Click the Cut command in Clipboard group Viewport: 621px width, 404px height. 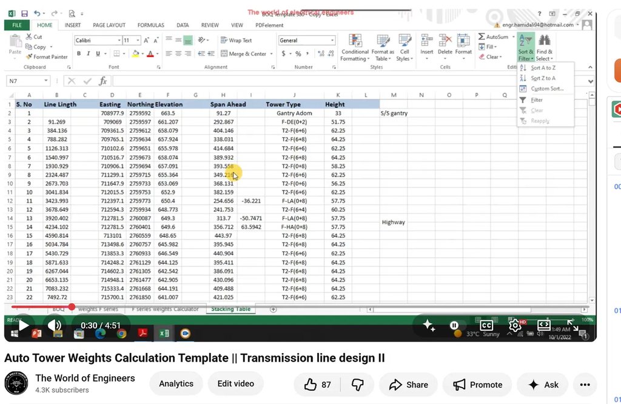[x=34, y=36]
